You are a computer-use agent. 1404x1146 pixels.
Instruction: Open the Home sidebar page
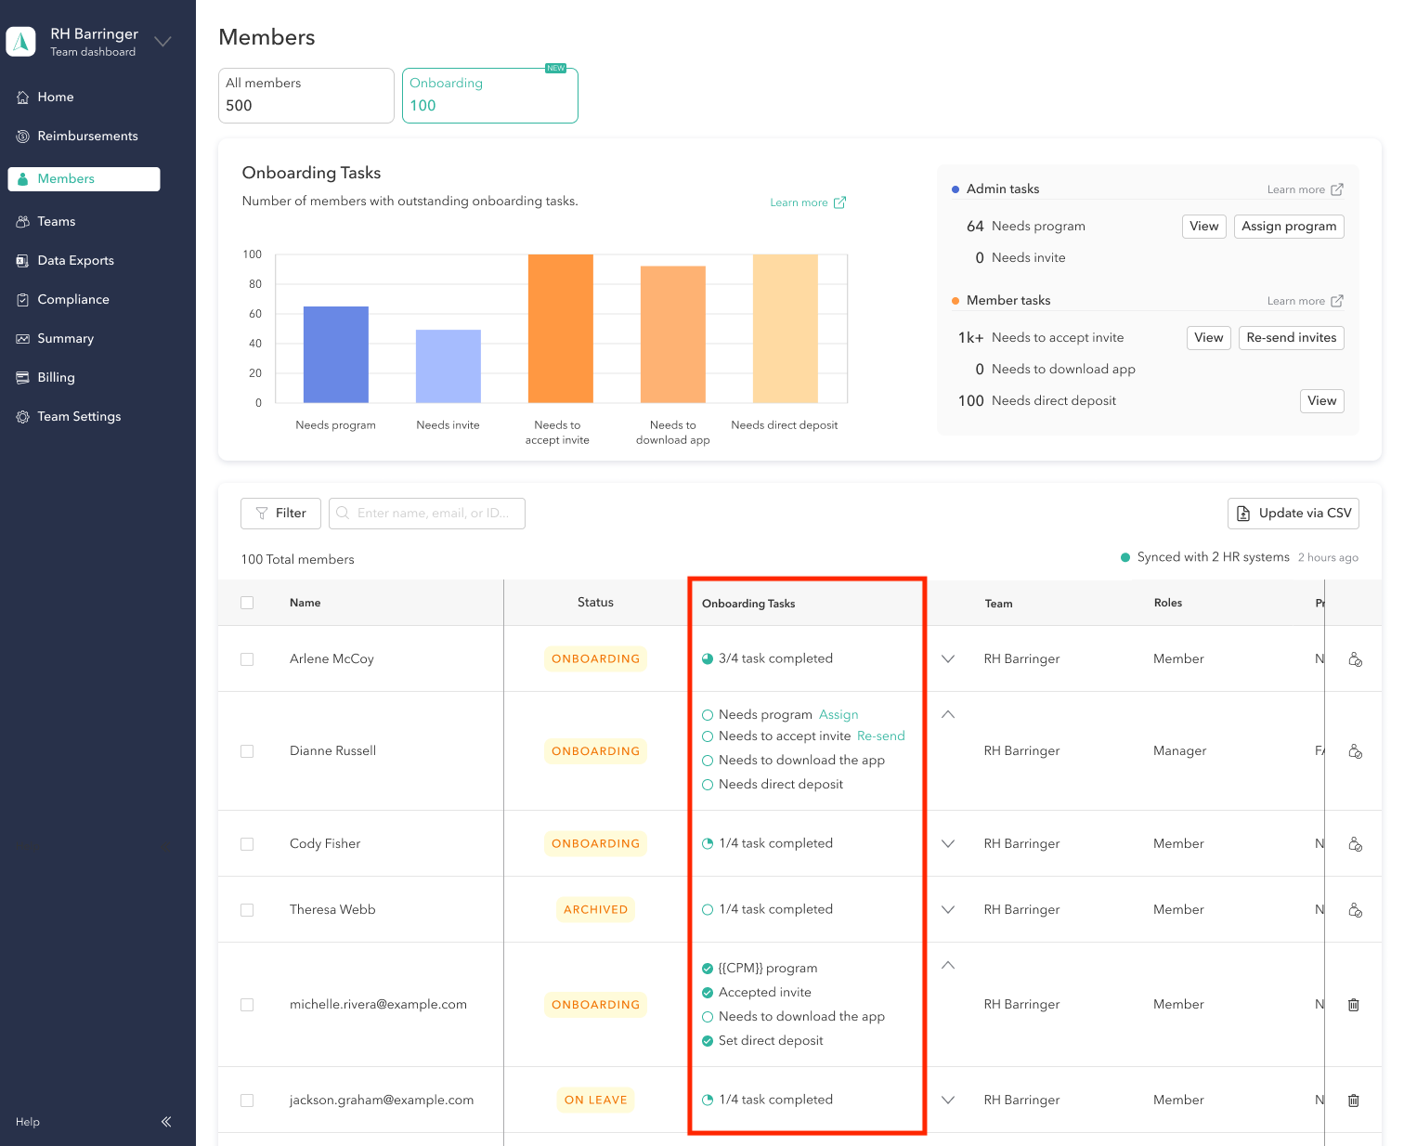click(x=56, y=97)
